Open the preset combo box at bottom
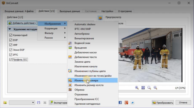This screenshot has height=108, width=194. [x=22, y=102]
